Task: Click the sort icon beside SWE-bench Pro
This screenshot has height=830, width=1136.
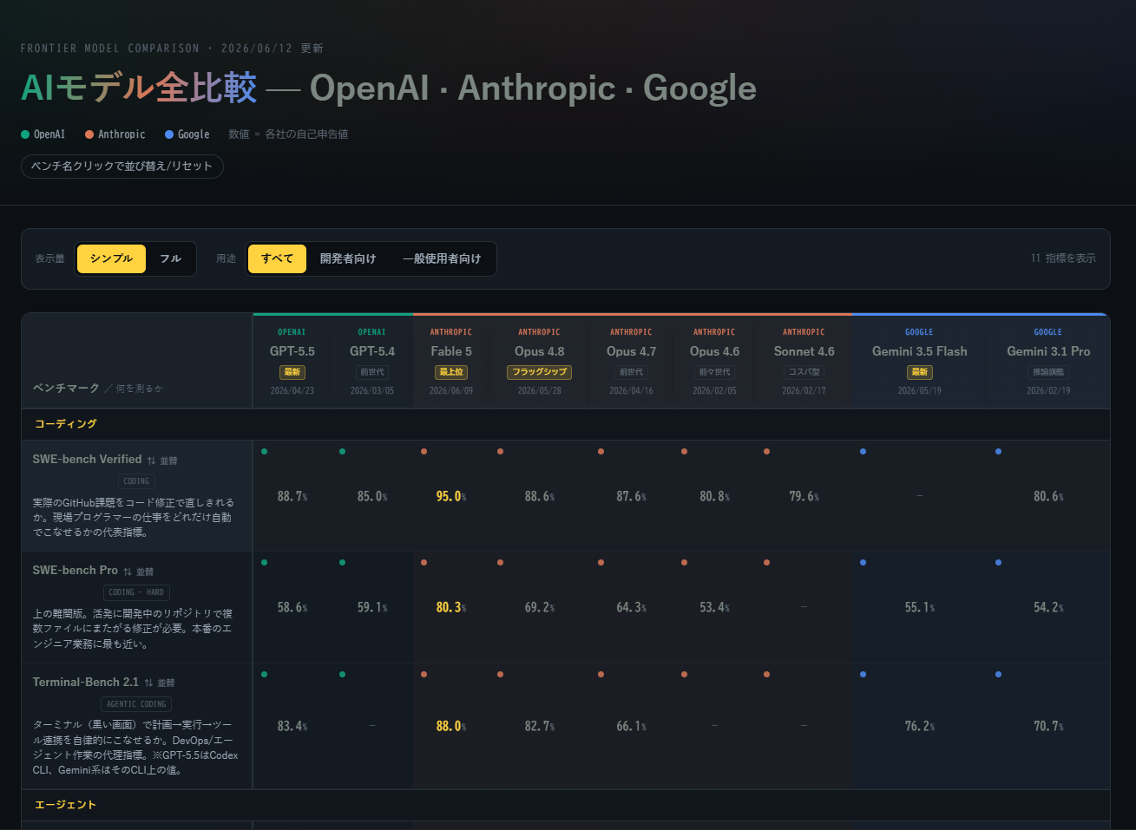Action: [128, 572]
